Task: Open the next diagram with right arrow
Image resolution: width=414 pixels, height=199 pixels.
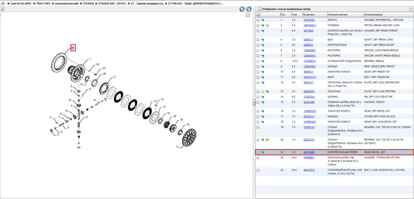Action: pos(248,9)
